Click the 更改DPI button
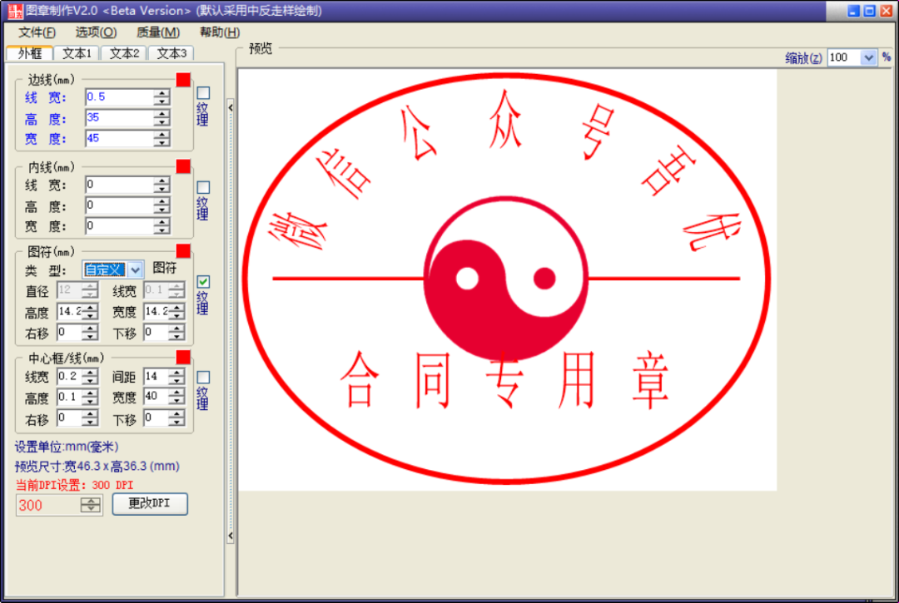899x603 pixels. coord(151,504)
